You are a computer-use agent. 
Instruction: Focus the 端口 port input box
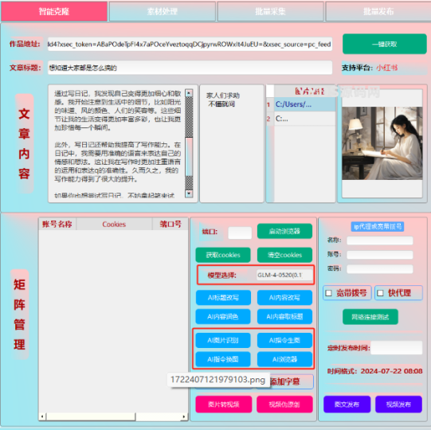coord(240,233)
